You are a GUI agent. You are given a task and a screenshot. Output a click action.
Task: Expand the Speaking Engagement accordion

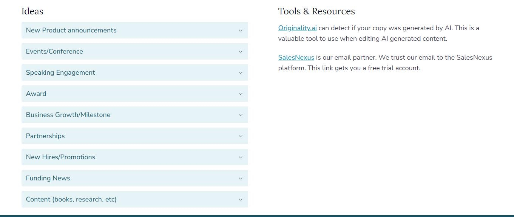[x=134, y=72]
